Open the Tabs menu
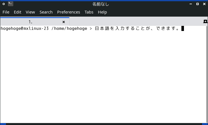 pyautogui.click(x=89, y=12)
